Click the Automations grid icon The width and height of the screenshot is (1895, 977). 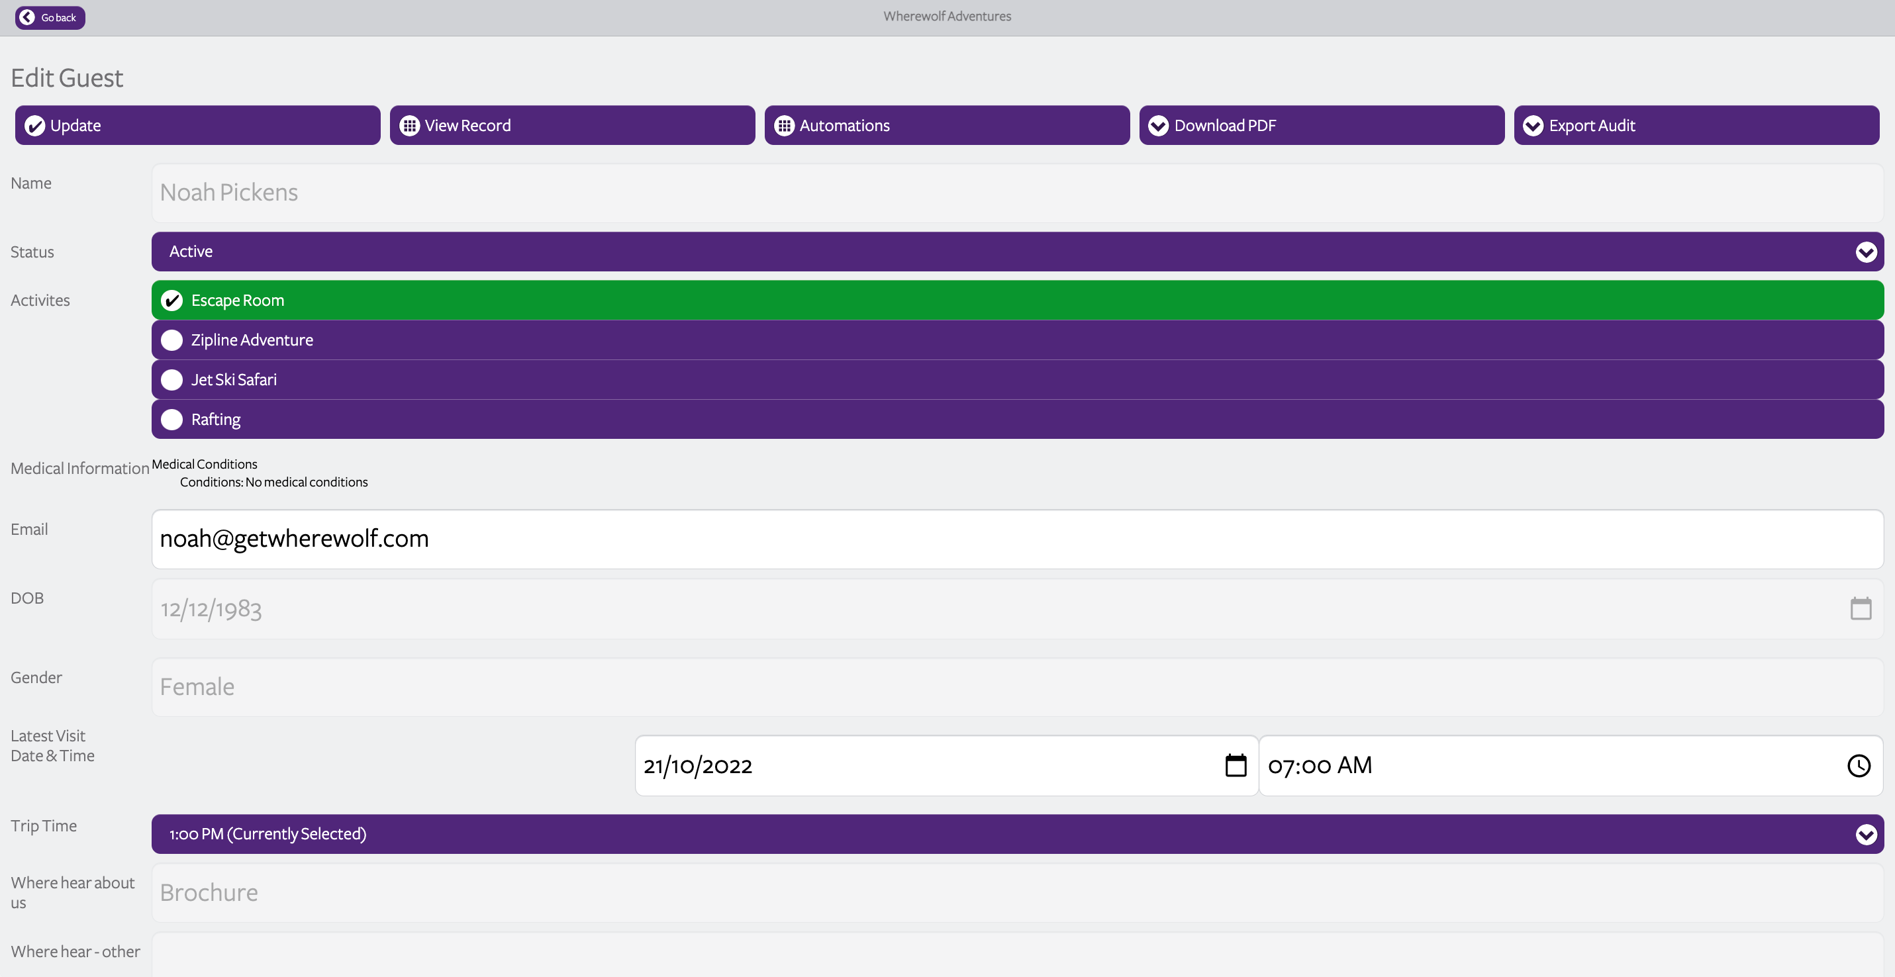coord(784,126)
